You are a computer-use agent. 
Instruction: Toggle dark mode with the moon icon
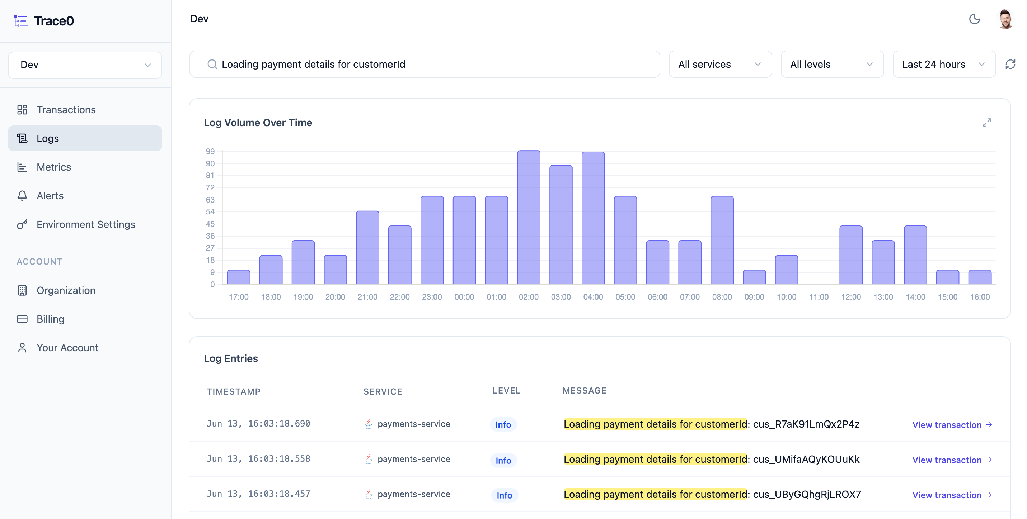coord(974,19)
